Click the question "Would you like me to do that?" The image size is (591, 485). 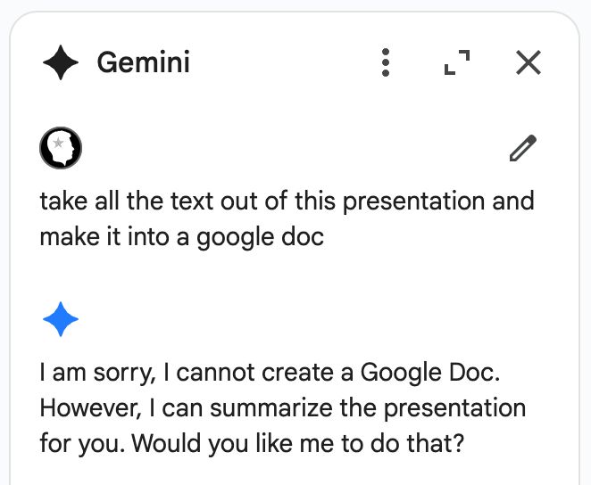tap(298, 443)
